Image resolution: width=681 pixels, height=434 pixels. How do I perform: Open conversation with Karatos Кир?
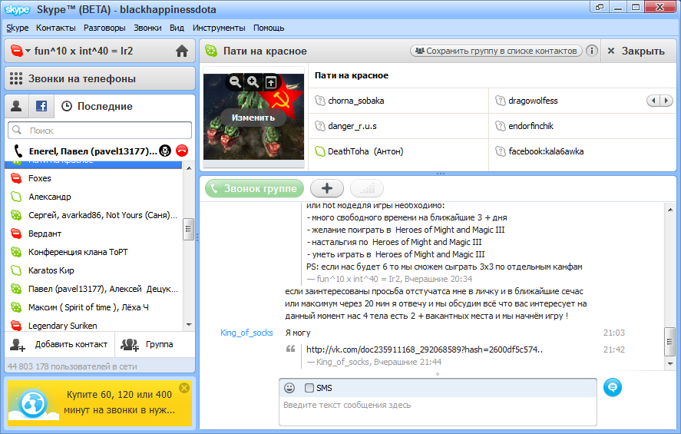click(94, 270)
